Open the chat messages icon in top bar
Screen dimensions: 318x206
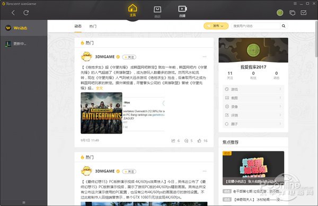click(292, 13)
